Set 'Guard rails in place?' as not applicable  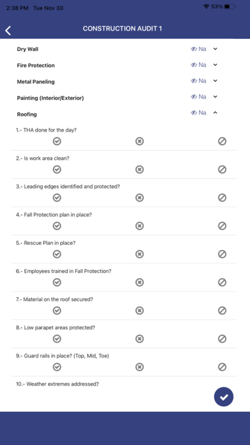222,367
